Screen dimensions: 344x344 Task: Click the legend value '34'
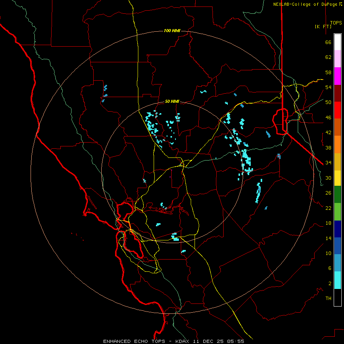coord(328,163)
